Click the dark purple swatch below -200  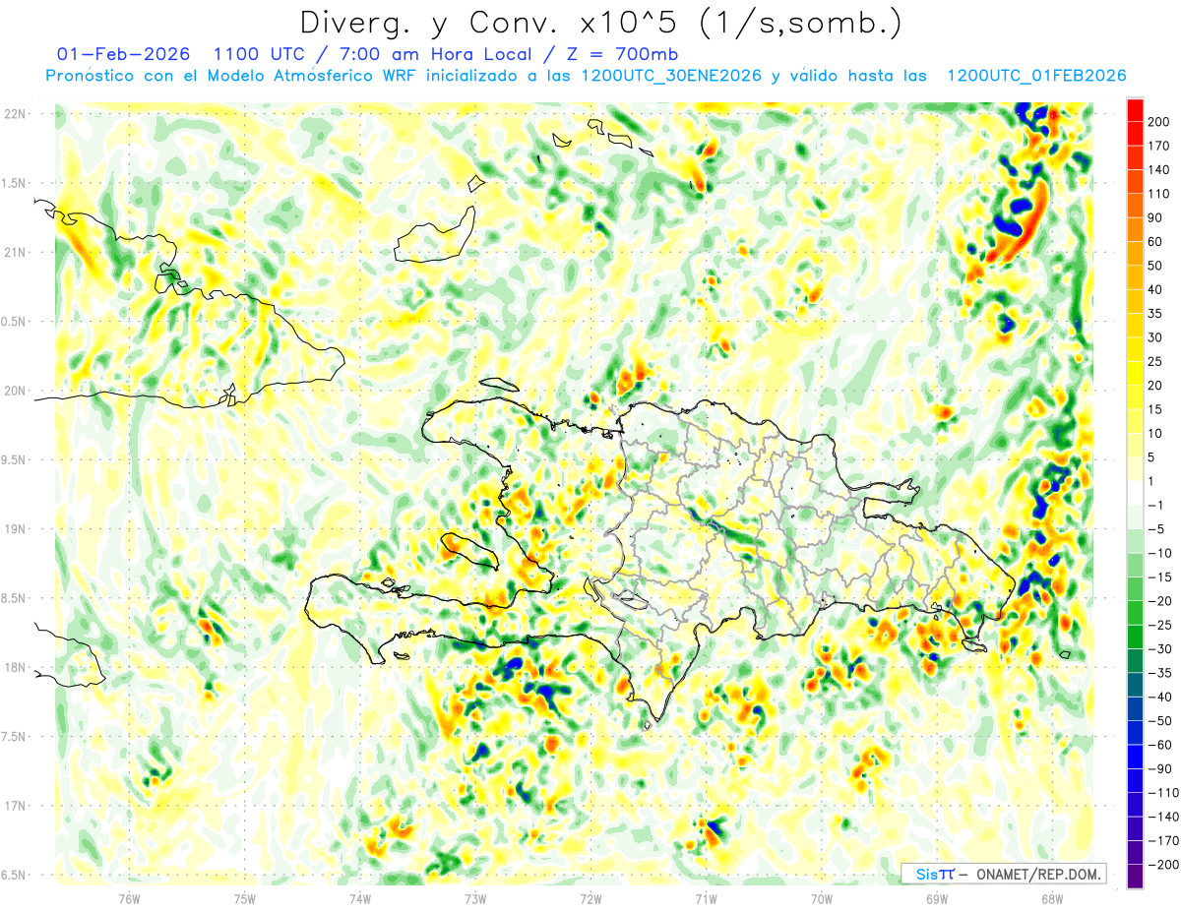[x=1135, y=876]
